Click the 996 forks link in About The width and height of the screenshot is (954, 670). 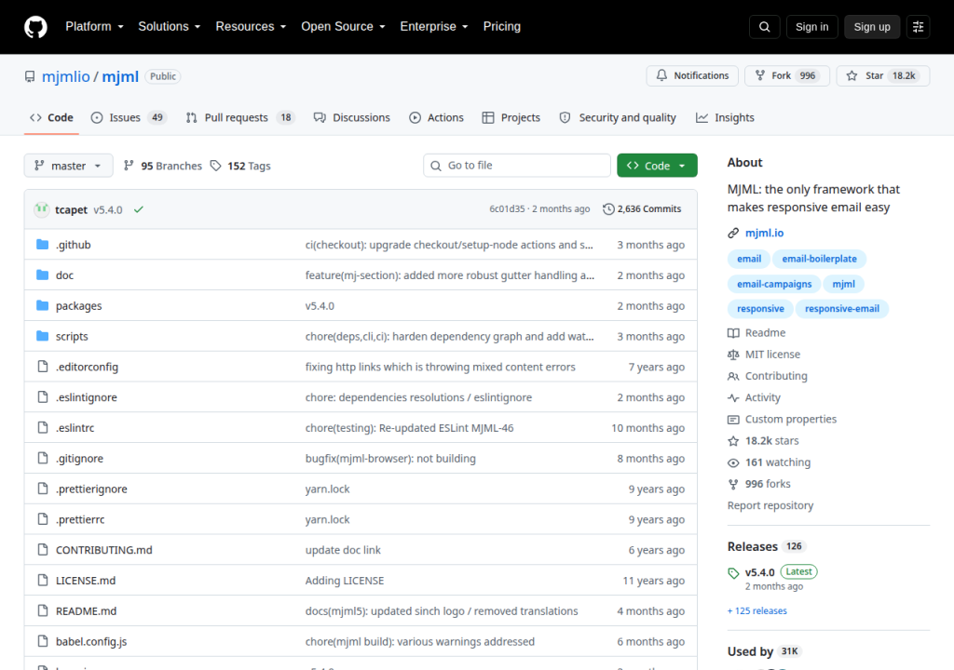[768, 484]
